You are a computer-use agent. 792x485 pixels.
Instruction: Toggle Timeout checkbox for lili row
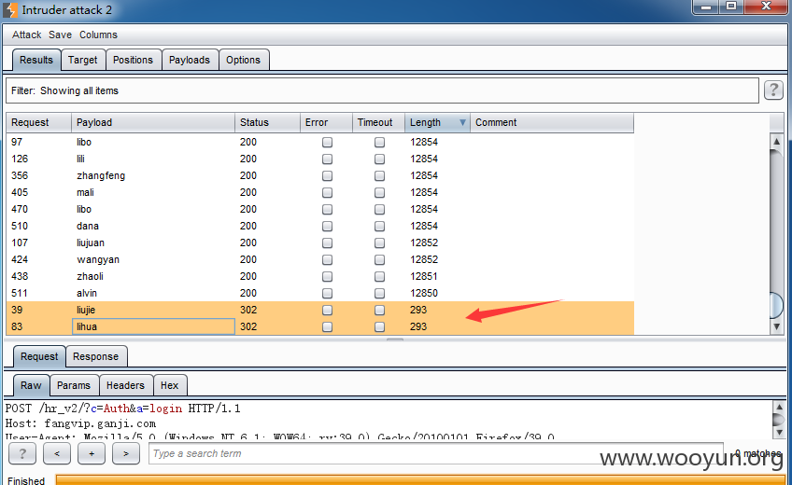(x=379, y=159)
